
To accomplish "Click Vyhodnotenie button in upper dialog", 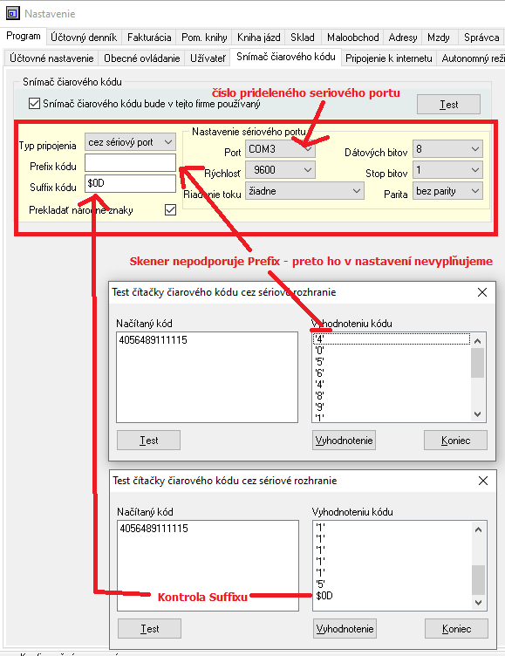I will point(344,441).
